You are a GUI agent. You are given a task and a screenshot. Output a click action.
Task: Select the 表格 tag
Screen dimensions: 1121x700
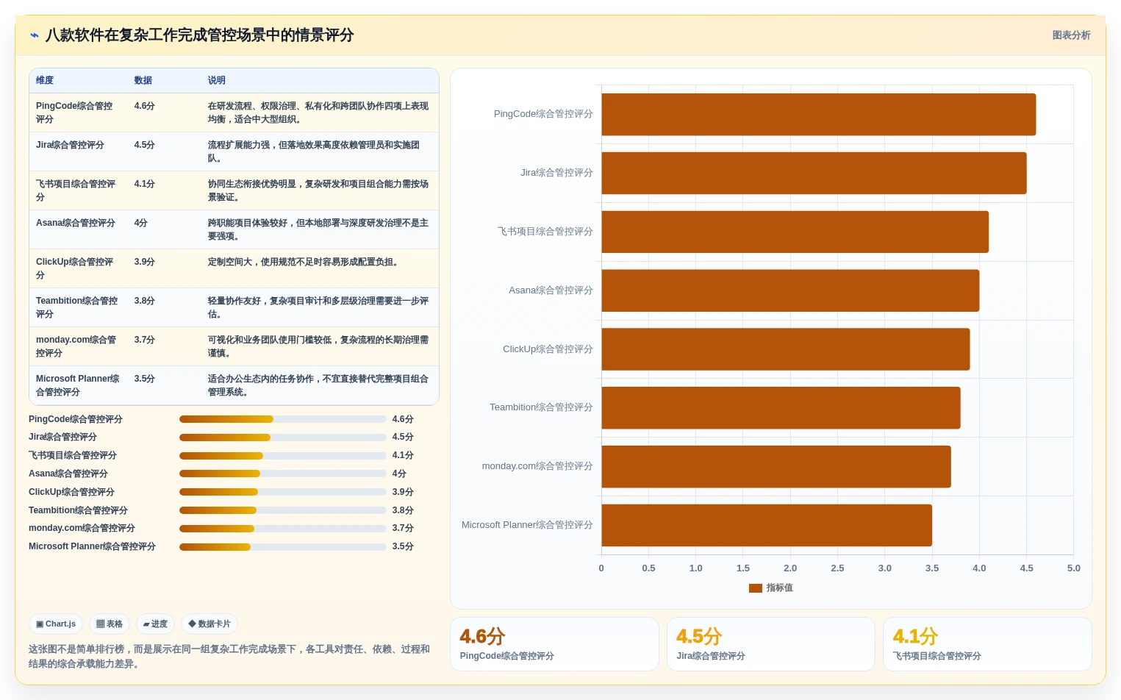point(110,624)
